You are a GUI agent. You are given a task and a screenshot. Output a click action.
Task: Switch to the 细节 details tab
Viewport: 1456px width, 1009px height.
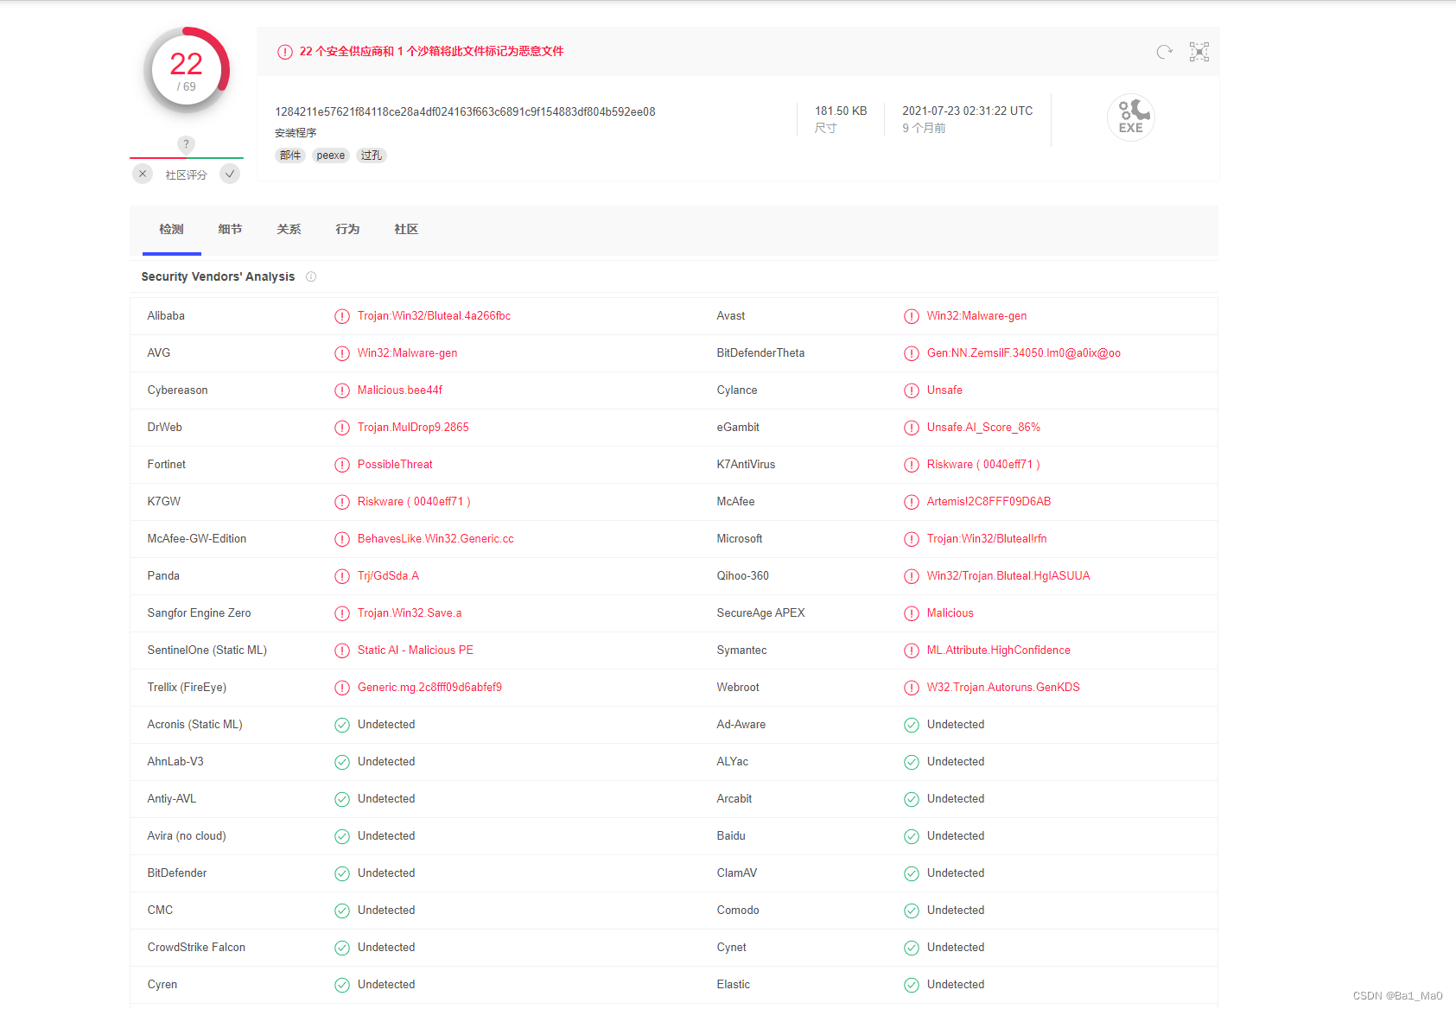[230, 229]
